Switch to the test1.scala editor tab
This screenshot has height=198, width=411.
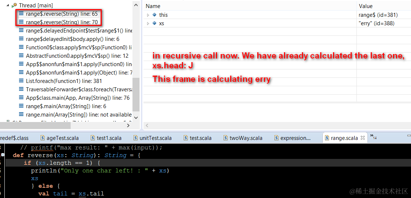109,138
